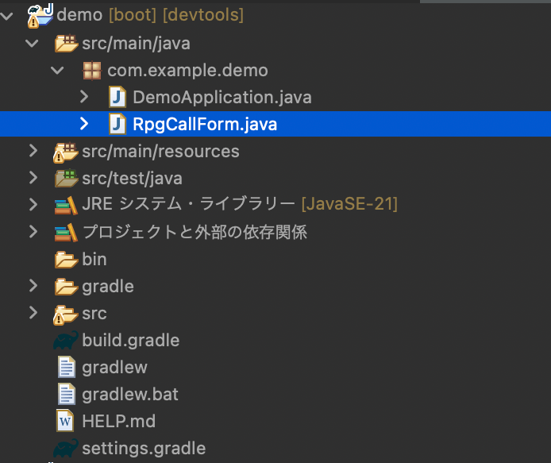This screenshot has width=551, height=463.
Task: Expand the src folder
Action: [33, 313]
